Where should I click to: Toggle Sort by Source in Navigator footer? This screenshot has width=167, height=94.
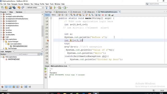point(30,87)
